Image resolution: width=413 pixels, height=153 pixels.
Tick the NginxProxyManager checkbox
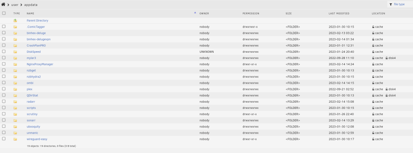coord(4,64)
